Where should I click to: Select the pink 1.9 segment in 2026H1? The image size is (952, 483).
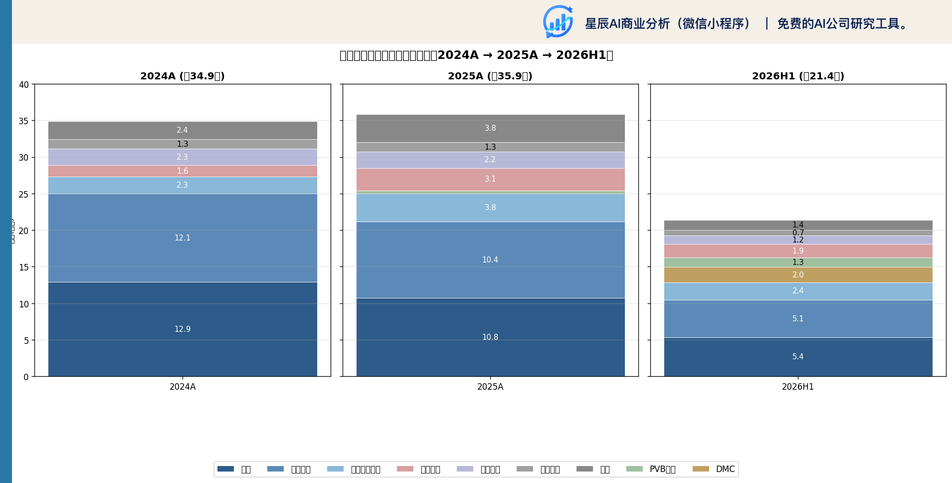point(798,251)
